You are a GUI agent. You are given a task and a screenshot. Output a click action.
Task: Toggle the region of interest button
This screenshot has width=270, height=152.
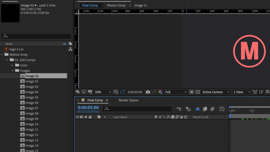click(x=191, y=92)
